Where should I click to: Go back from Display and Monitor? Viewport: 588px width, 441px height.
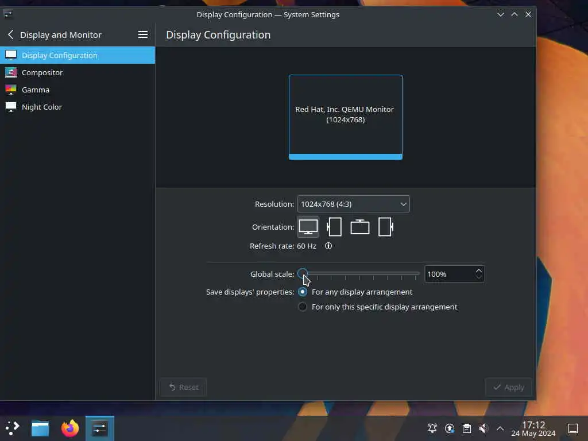pyautogui.click(x=10, y=34)
